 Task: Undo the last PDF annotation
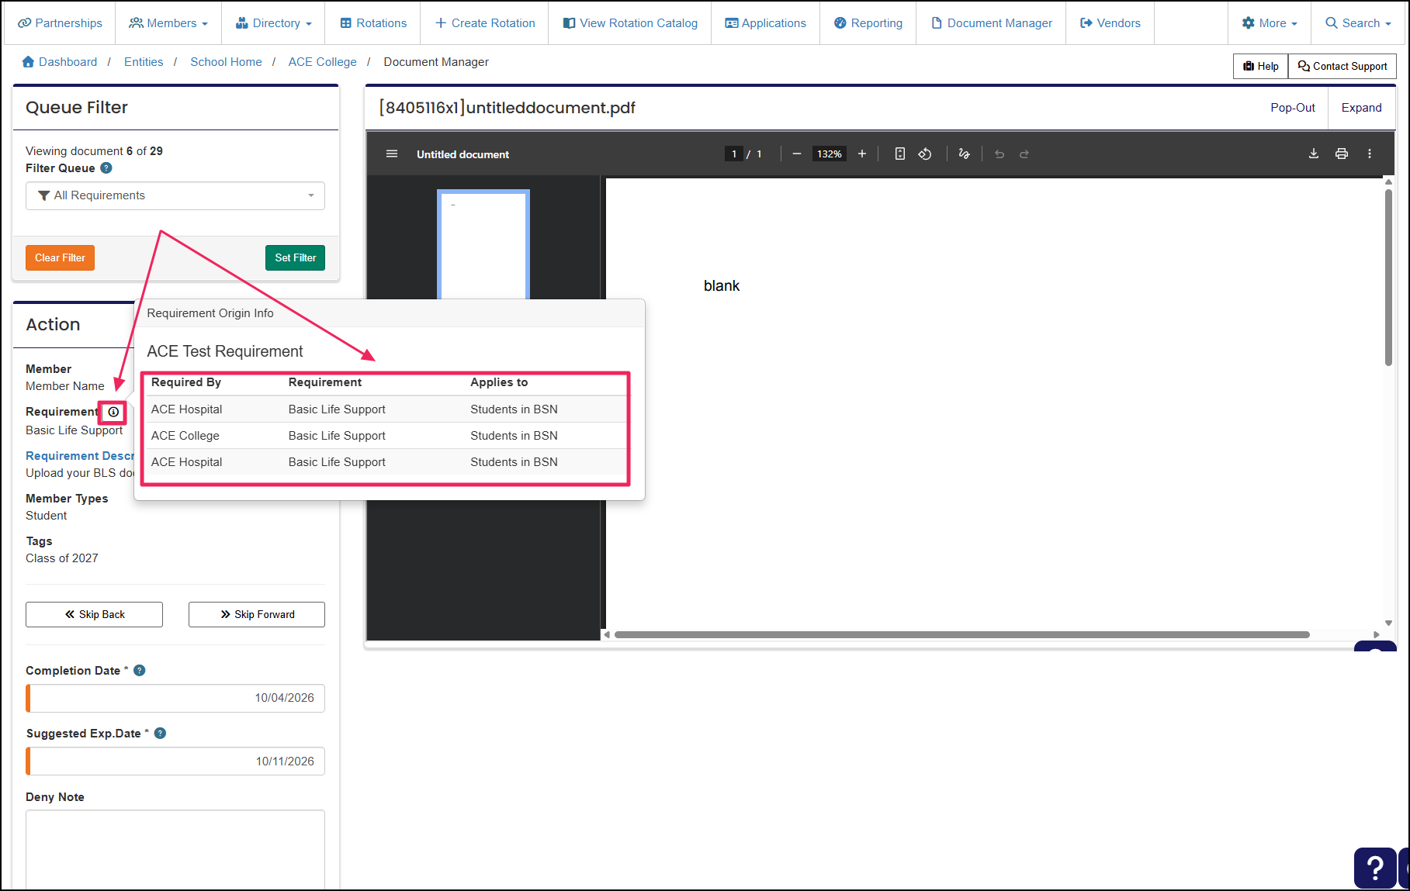(999, 154)
